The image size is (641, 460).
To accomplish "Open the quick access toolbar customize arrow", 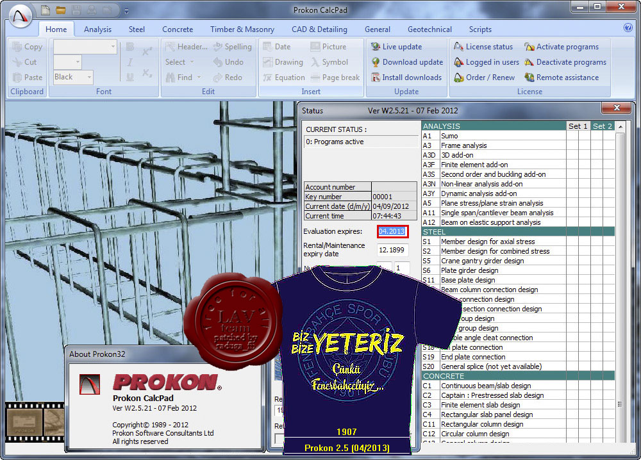I will (x=126, y=12).
